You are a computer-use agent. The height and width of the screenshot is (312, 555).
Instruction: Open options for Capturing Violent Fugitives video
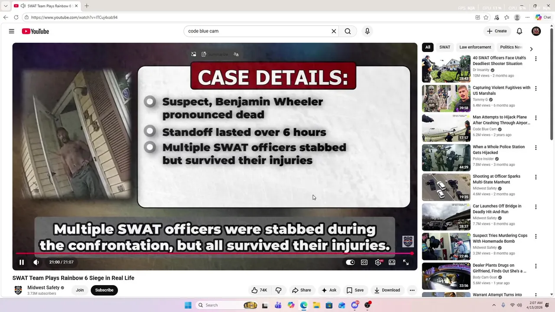[536, 88]
